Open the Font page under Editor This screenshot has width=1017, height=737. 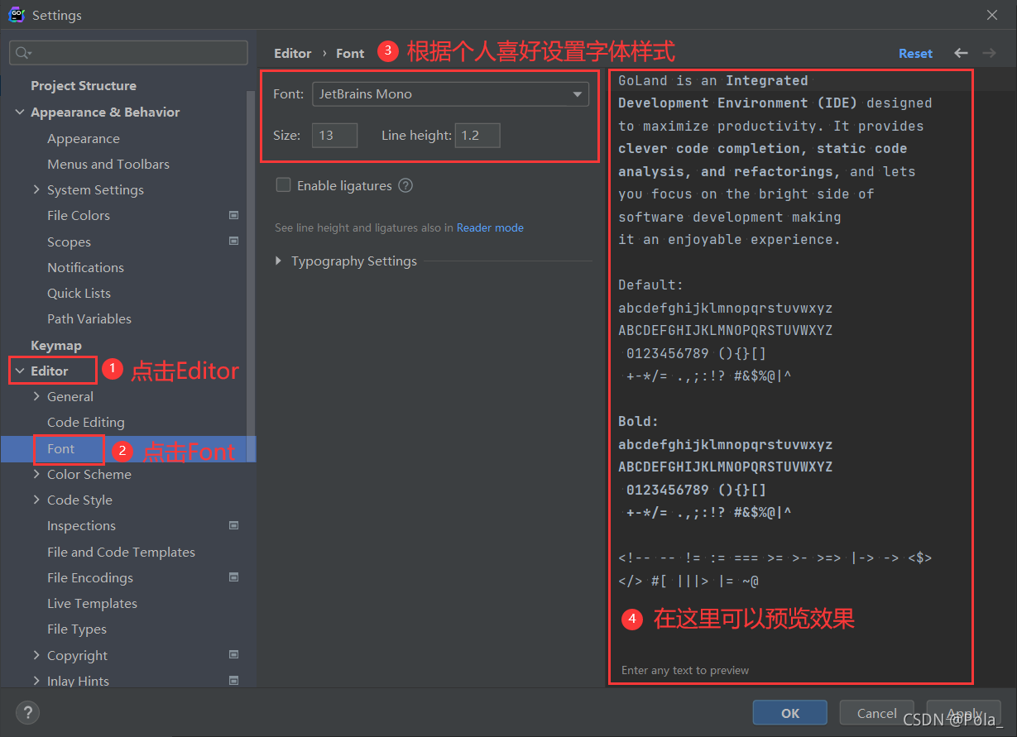(61, 448)
